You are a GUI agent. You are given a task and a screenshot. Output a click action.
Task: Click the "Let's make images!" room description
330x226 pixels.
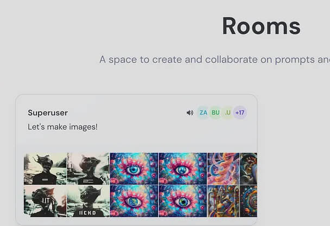click(62, 127)
